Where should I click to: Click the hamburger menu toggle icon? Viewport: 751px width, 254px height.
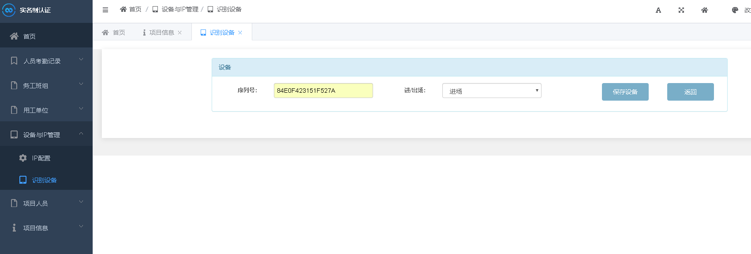[x=105, y=10]
